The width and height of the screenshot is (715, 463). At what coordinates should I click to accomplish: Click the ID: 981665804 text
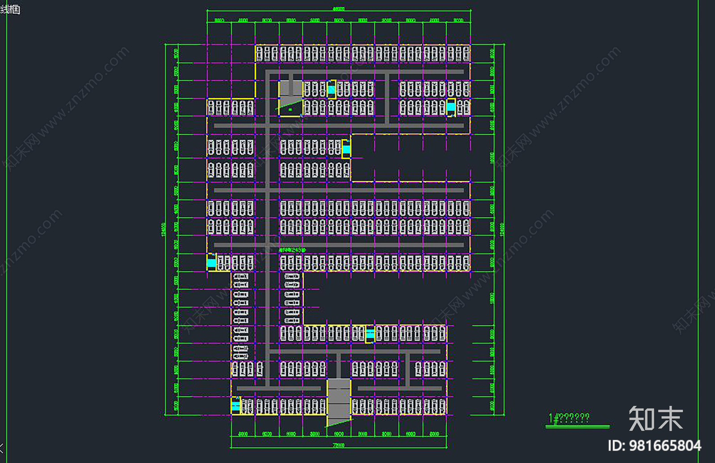tap(655, 446)
